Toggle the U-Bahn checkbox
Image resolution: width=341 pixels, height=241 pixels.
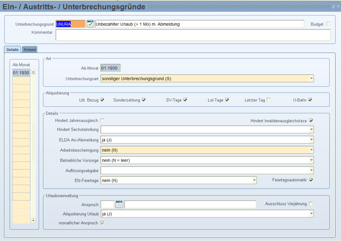click(x=310, y=100)
